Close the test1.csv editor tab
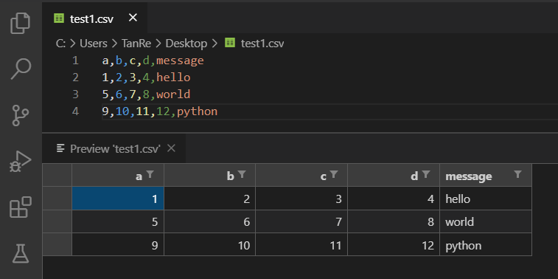 pos(133,18)
